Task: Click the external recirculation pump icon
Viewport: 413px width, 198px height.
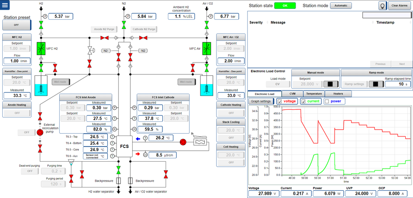Action: coord(40,132)
